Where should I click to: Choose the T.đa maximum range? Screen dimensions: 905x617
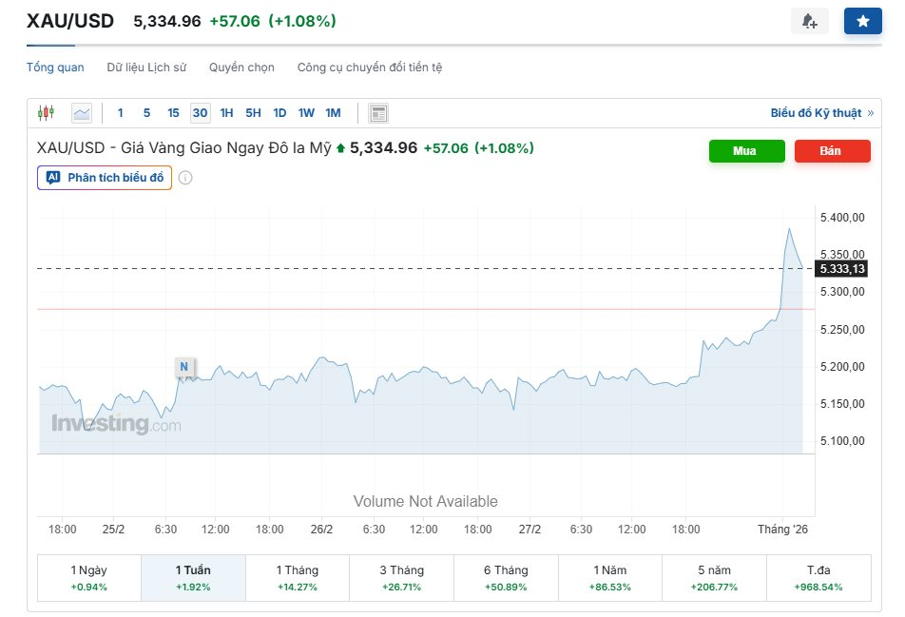818,577
